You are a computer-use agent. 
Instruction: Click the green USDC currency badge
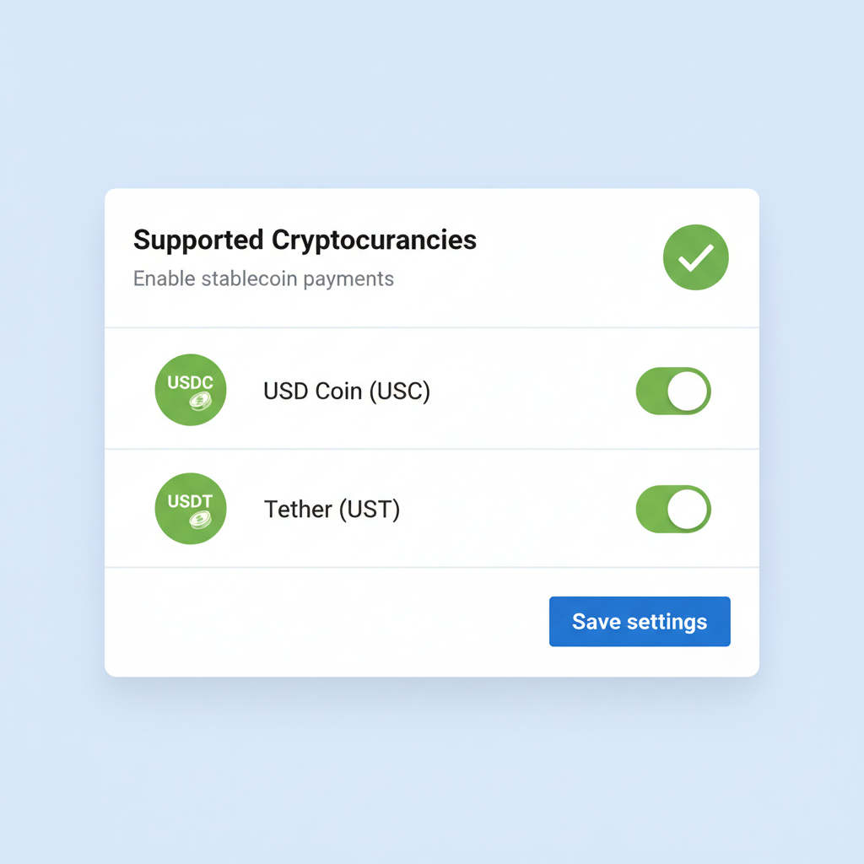point(190,390)
